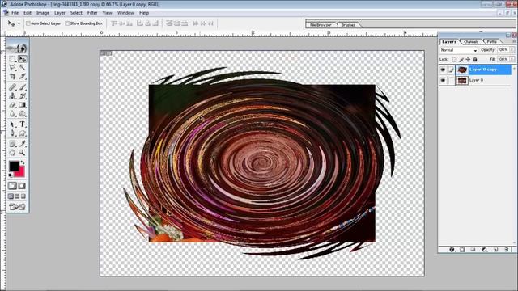Select the Brush tool
This screenshot has height=291, width=518.
(22, 87)
